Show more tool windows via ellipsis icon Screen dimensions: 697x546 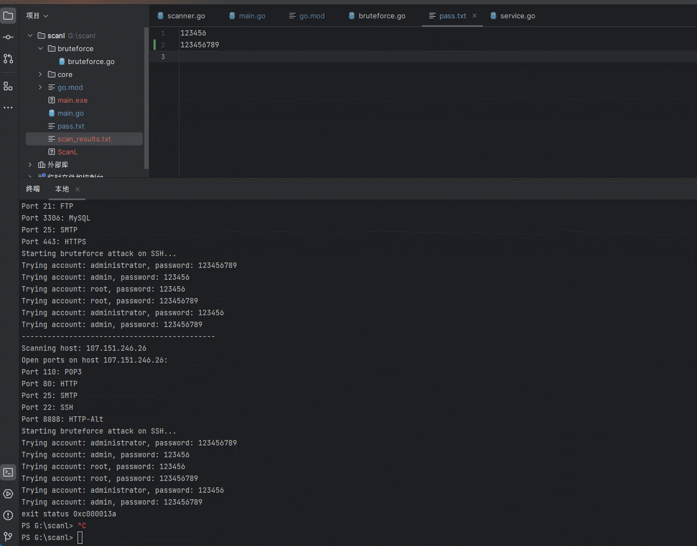pyautogui.click(x=8, y=108)
